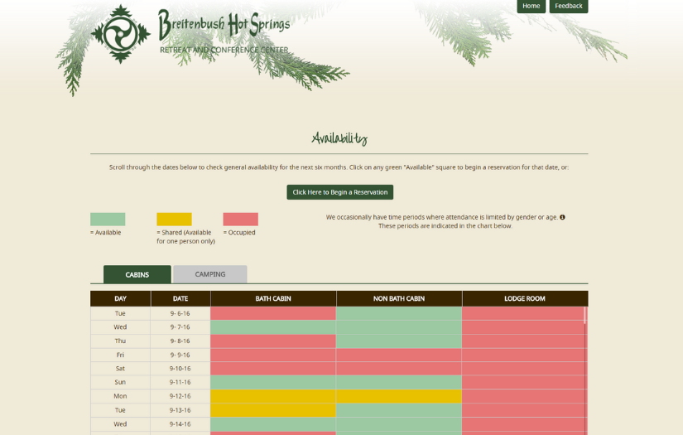Click the date cell 9- 9-16
The width and height of the screenshot is (683, 435).
180,355
